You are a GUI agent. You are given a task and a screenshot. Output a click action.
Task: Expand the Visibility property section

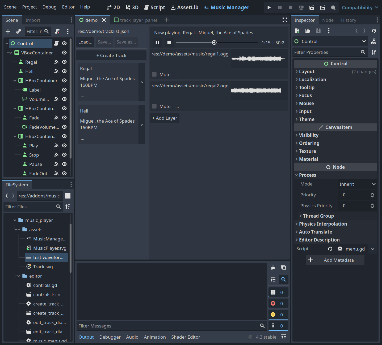[335, 135]
